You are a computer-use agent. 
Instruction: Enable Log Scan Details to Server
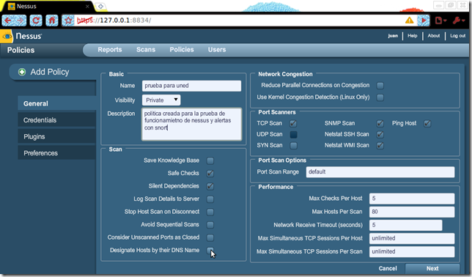210,199
